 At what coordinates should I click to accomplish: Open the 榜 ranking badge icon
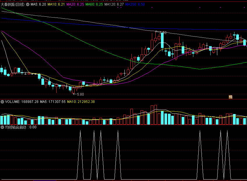coord(230,97)
